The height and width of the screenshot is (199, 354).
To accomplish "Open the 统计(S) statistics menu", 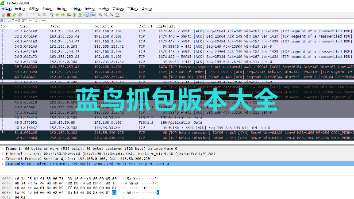I will point(89,9).
